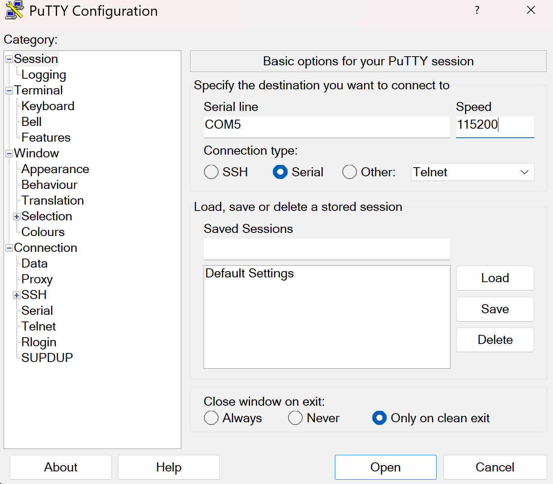The image size is (553, 484).
Task: Click the Help button
Action: [169, 467]
